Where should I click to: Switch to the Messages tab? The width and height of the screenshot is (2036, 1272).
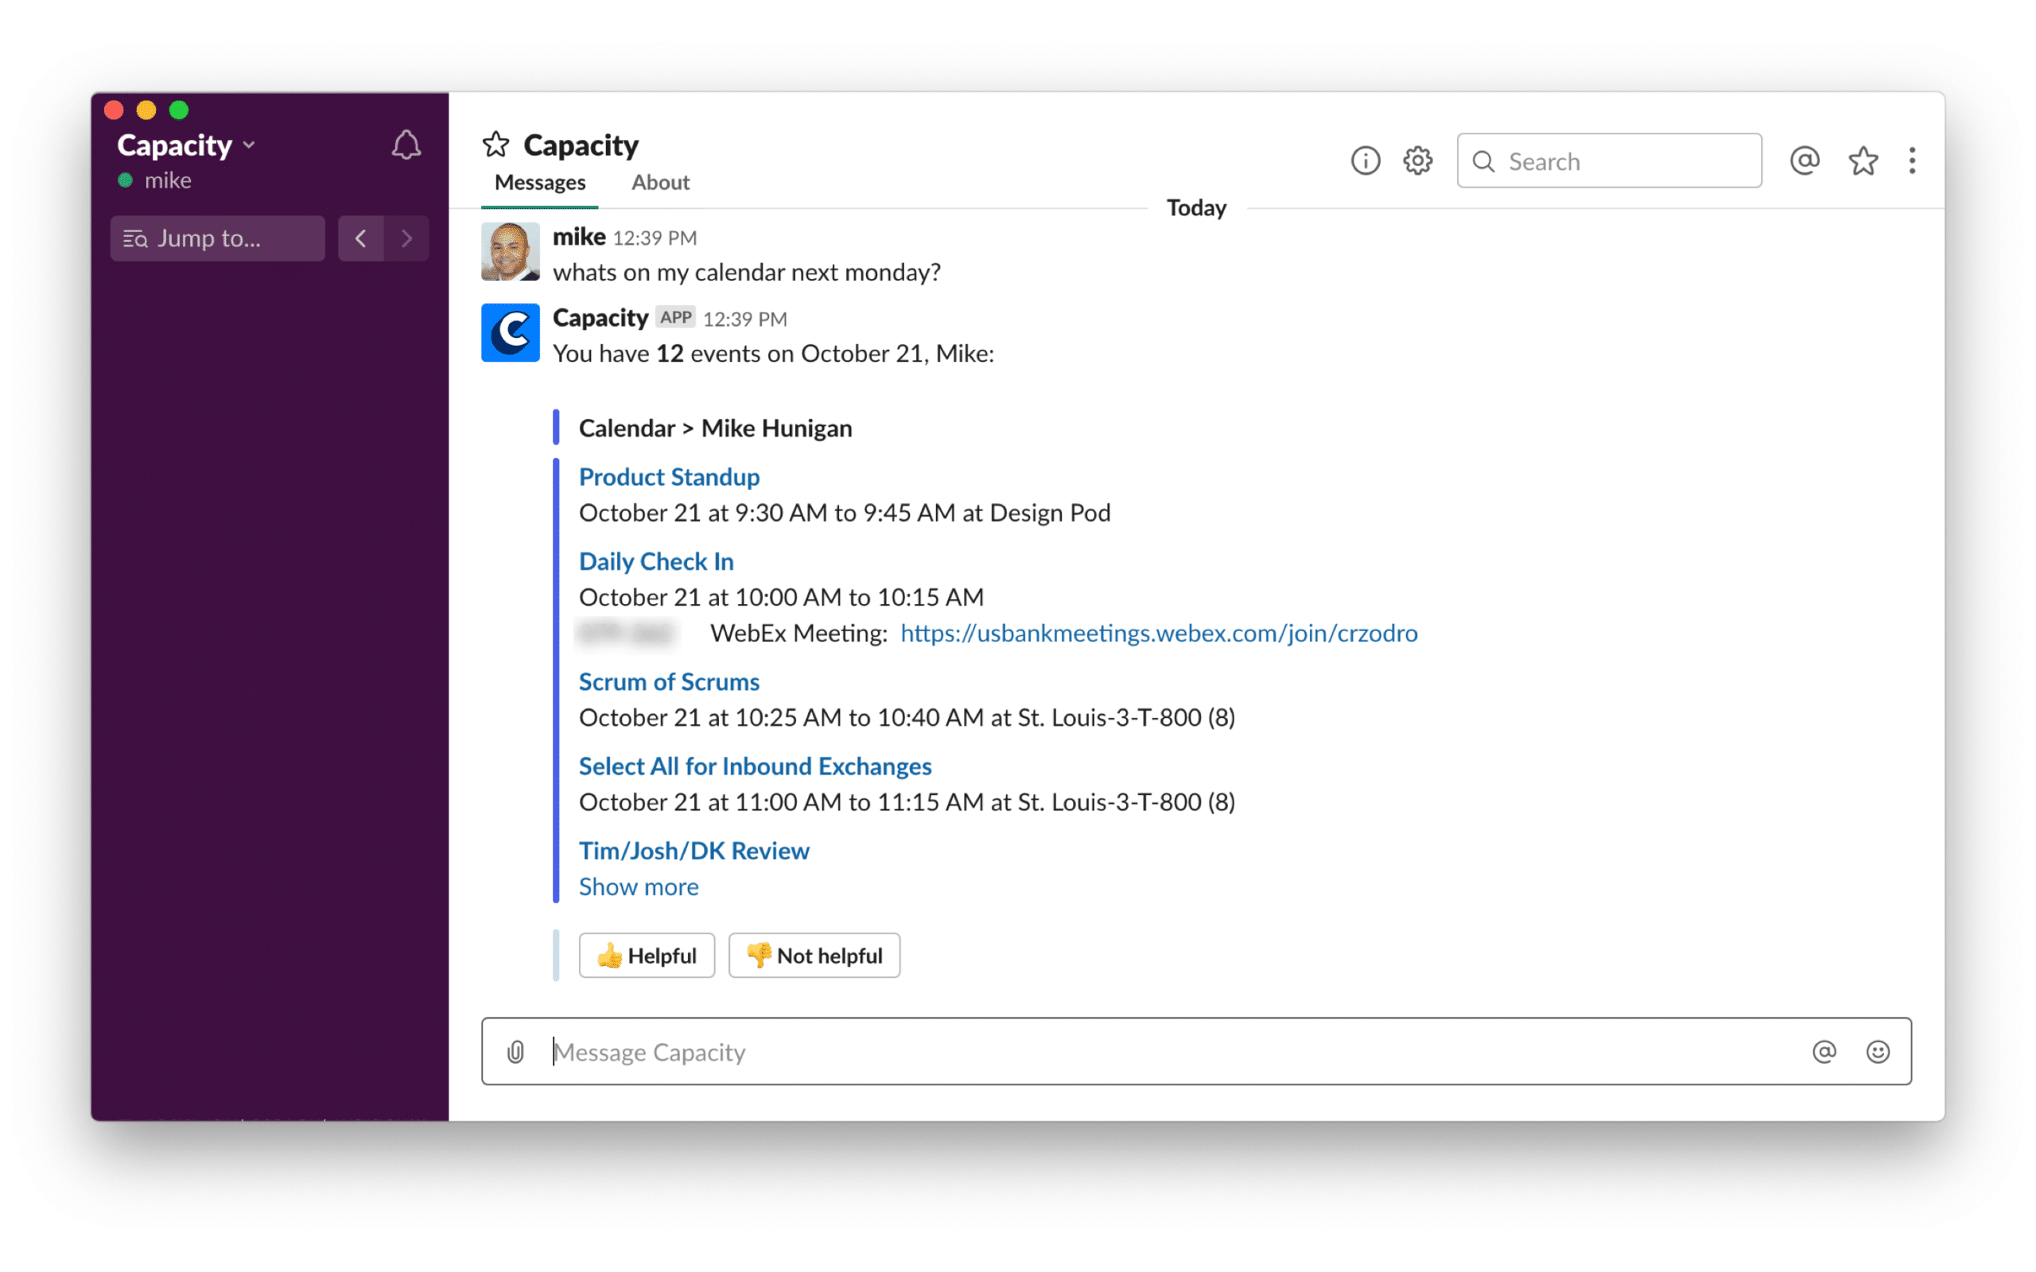539,183
